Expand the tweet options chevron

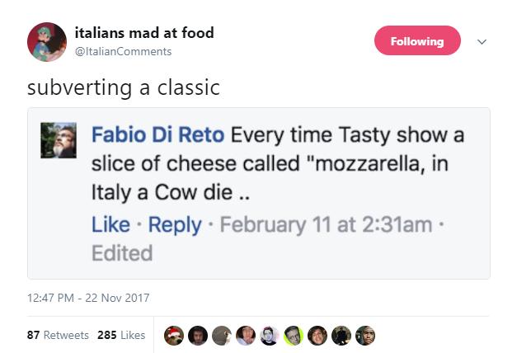point(482,41)
